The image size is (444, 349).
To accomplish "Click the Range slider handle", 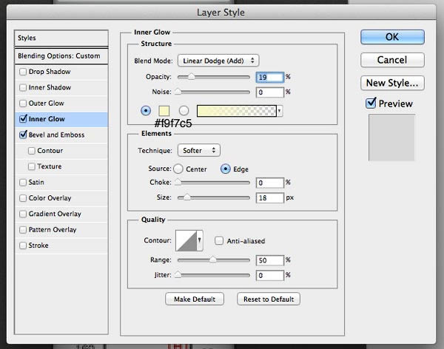I will pos(212,260).
